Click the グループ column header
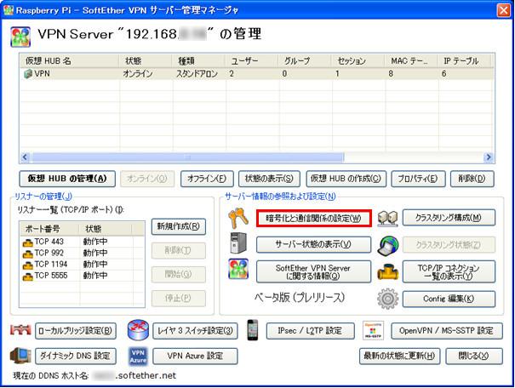 [305, 61]
